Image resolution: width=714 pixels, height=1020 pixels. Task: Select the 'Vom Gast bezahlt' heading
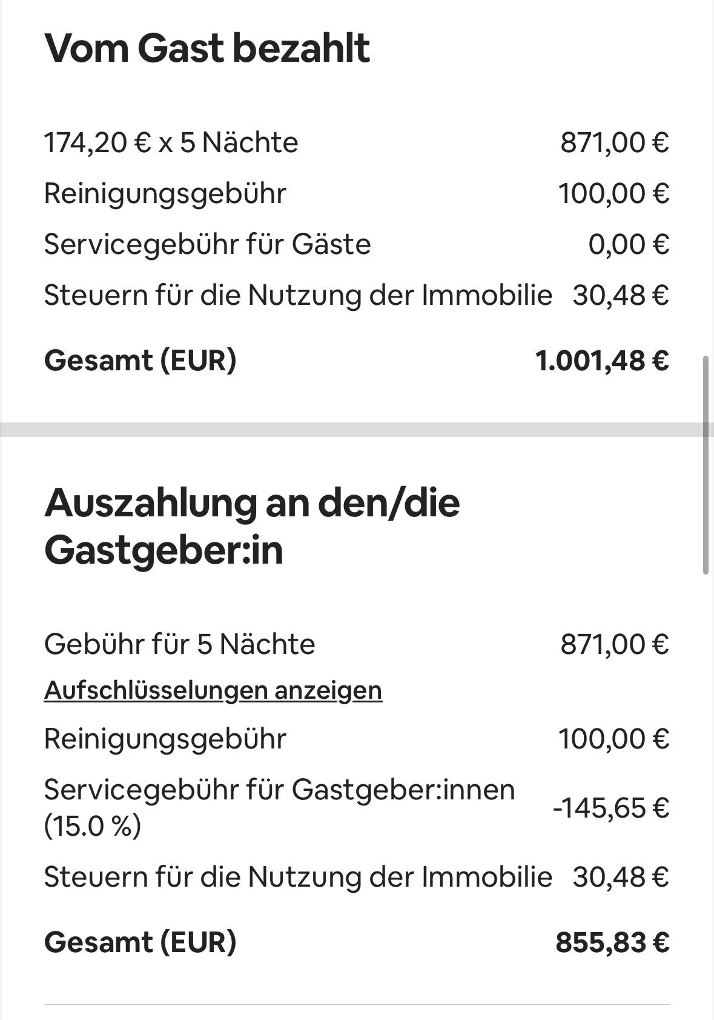tap(207, 48)
